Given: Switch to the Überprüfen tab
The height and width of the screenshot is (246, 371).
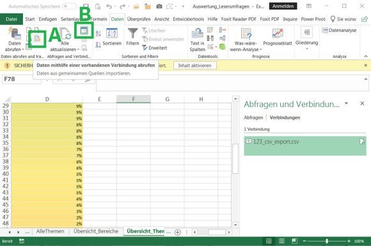Looking at the screenshot, I should (x=139, y=19).
